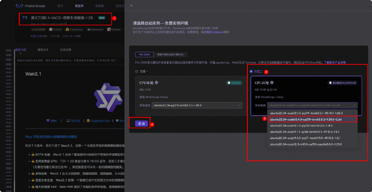This screenshot has height=192, width=372.
Task: Collapse the GPU 预装镜像 dropdown
Action: [312, 105]
